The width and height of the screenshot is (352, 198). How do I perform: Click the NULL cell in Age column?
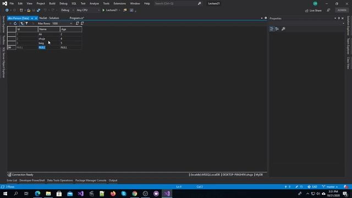point(71,47)
